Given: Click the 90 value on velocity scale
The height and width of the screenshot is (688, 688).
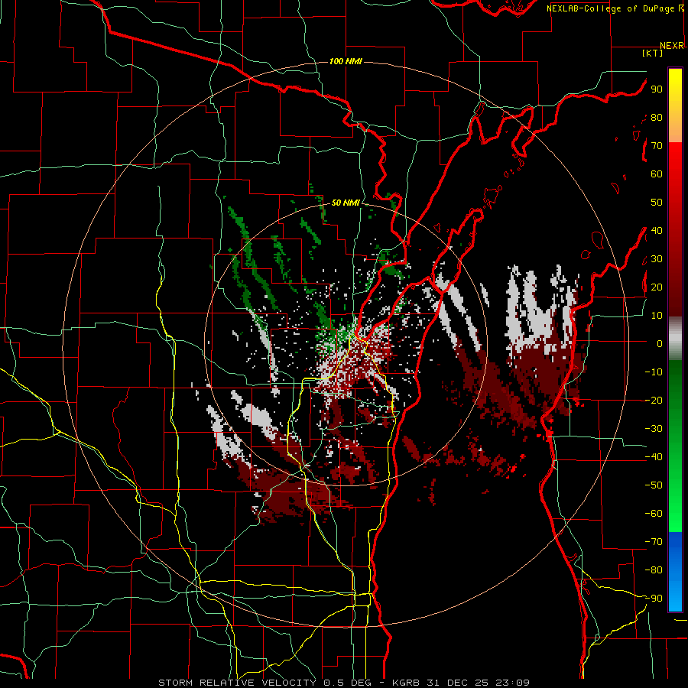Looking at the screenshot, I should [x=657, y=89].
